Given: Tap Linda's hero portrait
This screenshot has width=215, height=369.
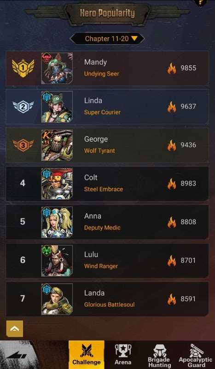Looking at the screenshot, I should pyautogui.click(x=57, y=107).
